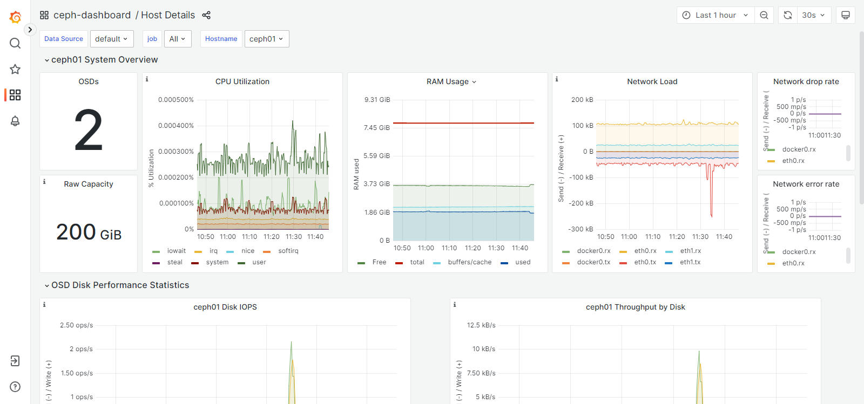This screenshot has height=404, width=864.
Task: Click the Network drop rate panel title
Action: pos(806,81)
